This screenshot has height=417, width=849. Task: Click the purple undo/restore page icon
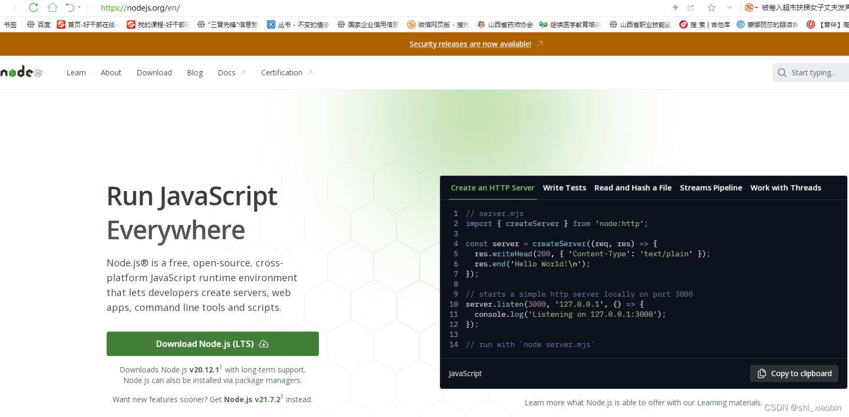click(x=70, y=7)
